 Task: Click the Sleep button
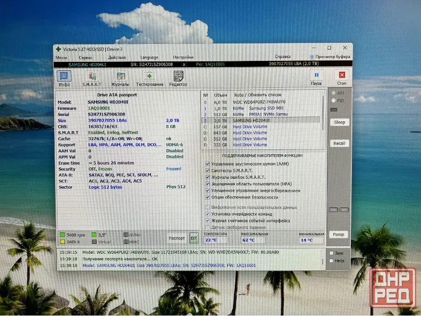(339, 122)
